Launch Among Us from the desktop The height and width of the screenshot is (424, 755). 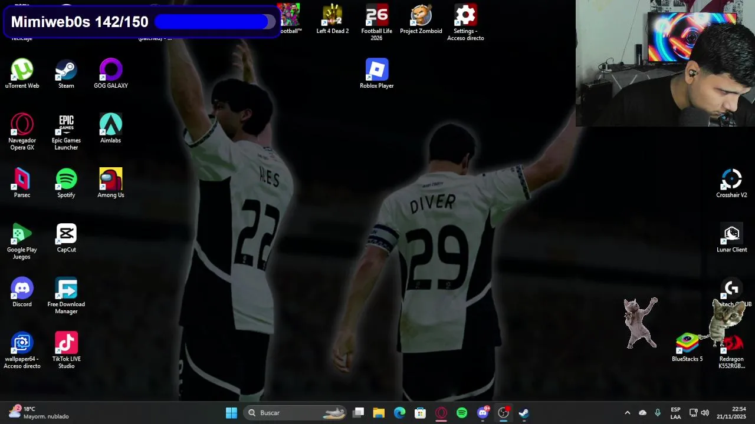[111, 183]
